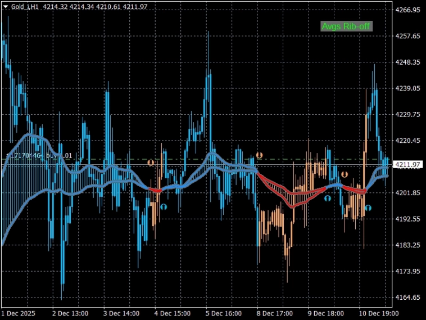Click the current price label 4211.97
426x320 pixels.
pos(407,165)
